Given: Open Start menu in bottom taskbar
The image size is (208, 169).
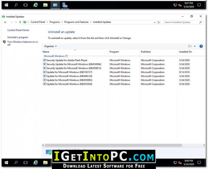Looking at the screenshot, I should tap(6, 163).
